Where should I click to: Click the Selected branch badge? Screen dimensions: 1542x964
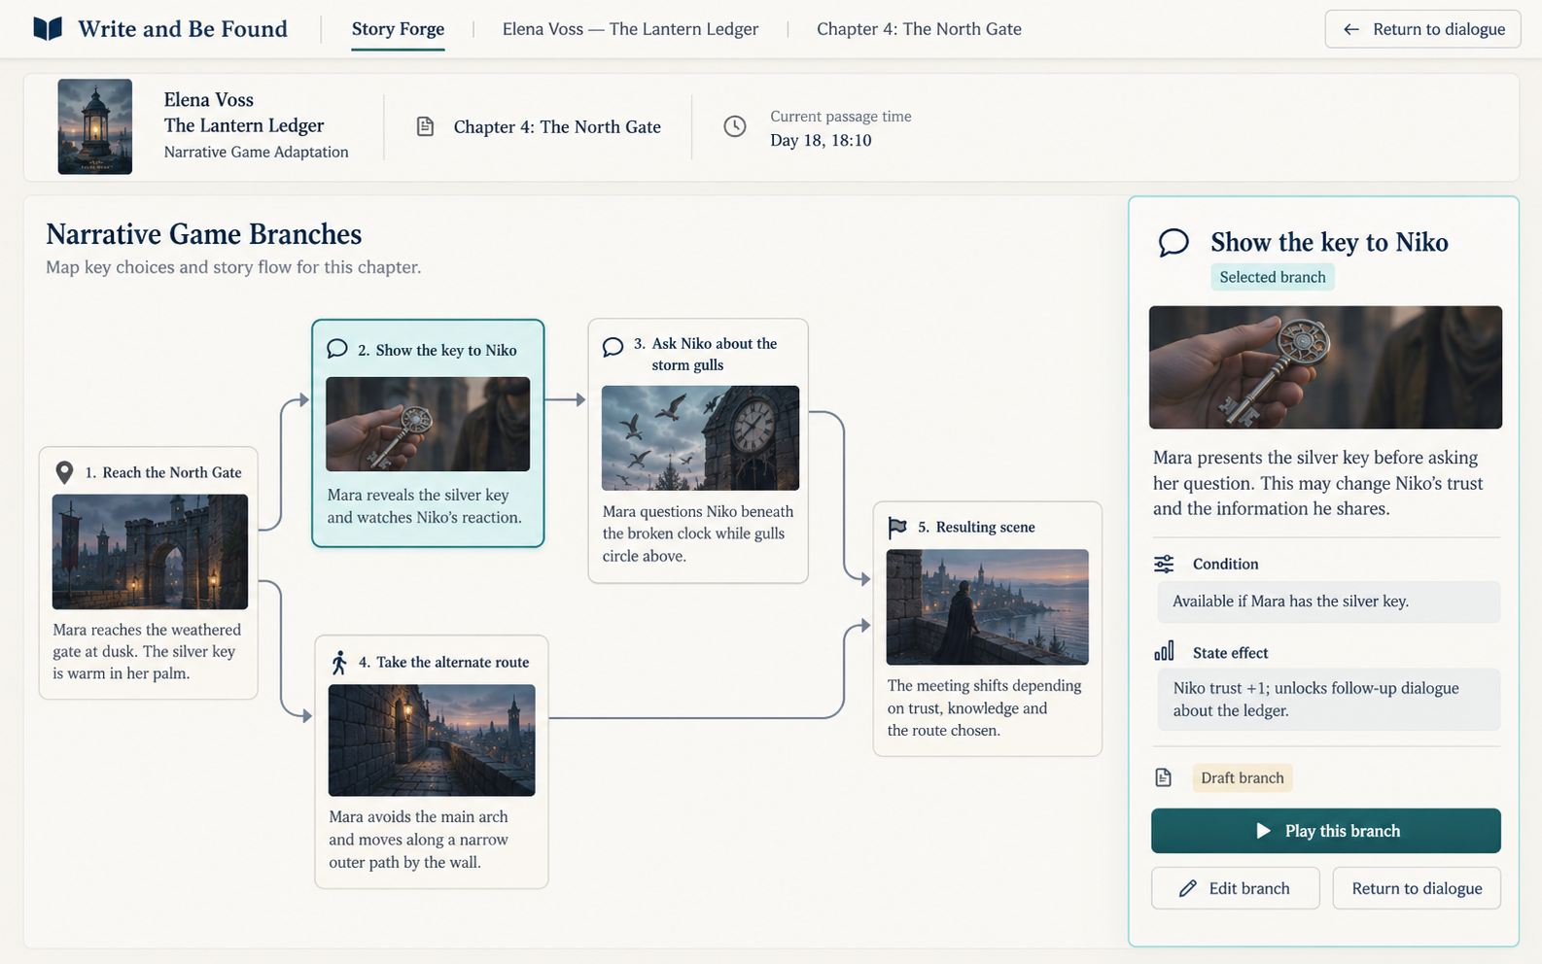click(x=1273, y=277)
